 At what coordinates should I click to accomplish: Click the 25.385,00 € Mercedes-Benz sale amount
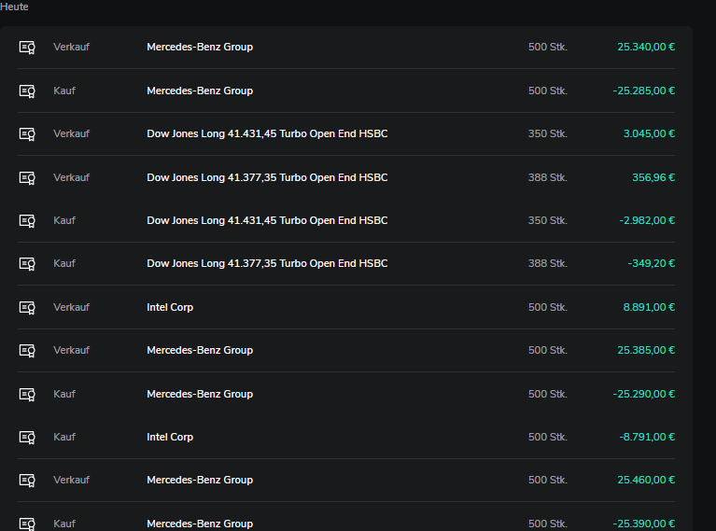tap(646, 350)
